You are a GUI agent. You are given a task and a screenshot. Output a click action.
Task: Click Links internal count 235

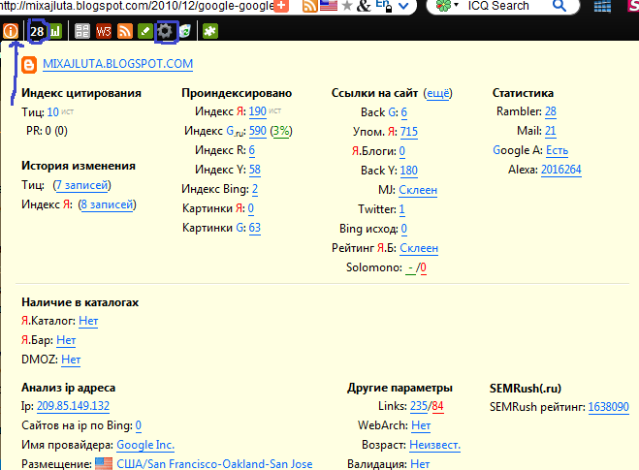pyautogui.click(x=419, y=406)
